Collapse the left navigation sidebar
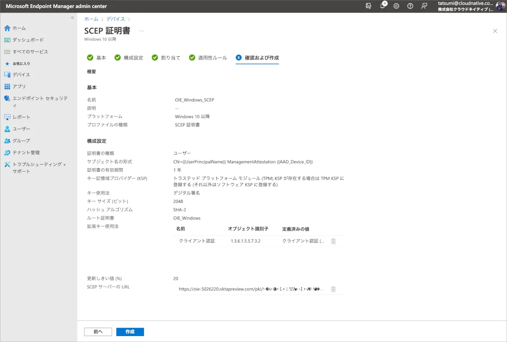This screenshot has width=507, height=342. [x=72, y=18]
